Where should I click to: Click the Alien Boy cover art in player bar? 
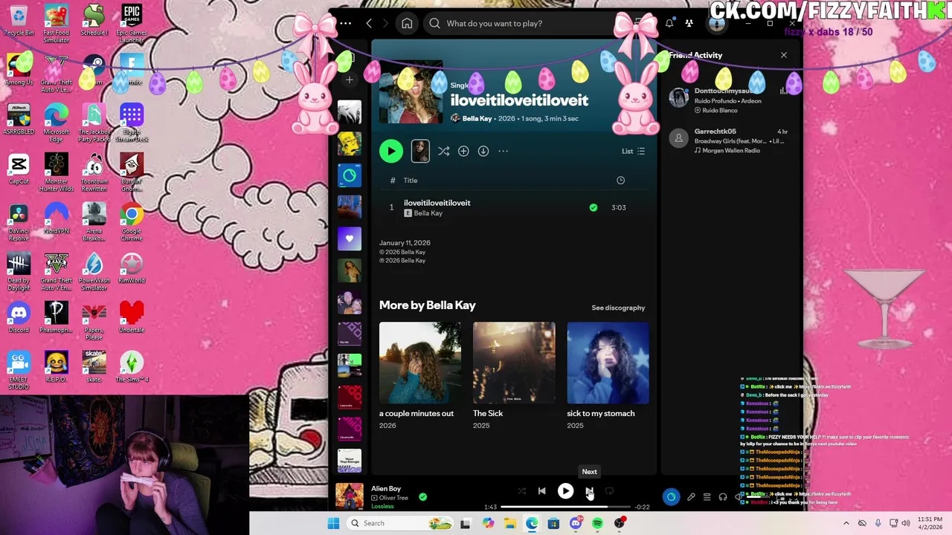tap(350, 496)
